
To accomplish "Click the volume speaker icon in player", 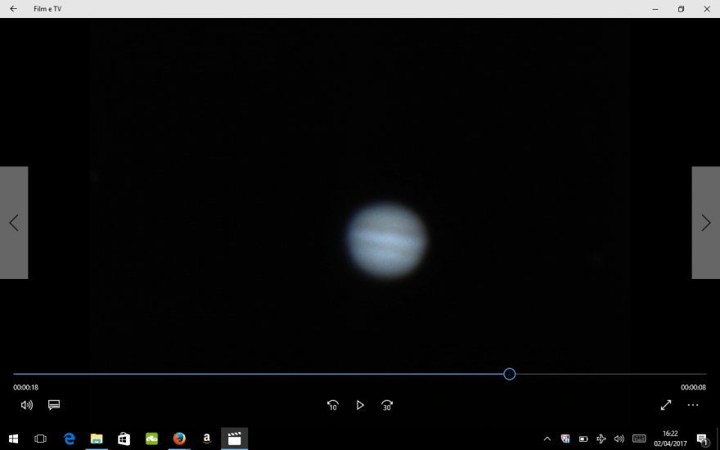I will click(x=26, y=405).
